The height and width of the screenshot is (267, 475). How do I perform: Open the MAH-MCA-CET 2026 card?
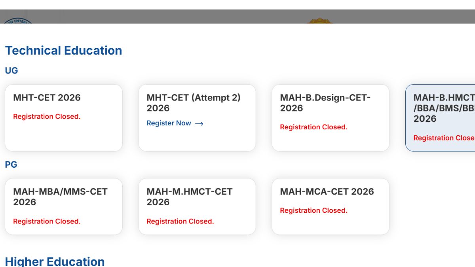coord(330,206)
